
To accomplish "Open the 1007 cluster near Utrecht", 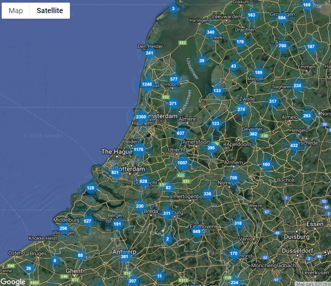I will pos(182,163).
